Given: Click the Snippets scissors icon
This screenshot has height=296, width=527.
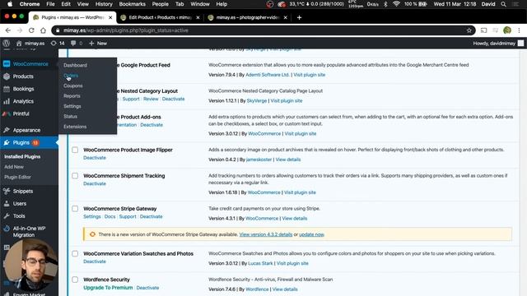Looking at the screenshot, I should click(7, 192).
